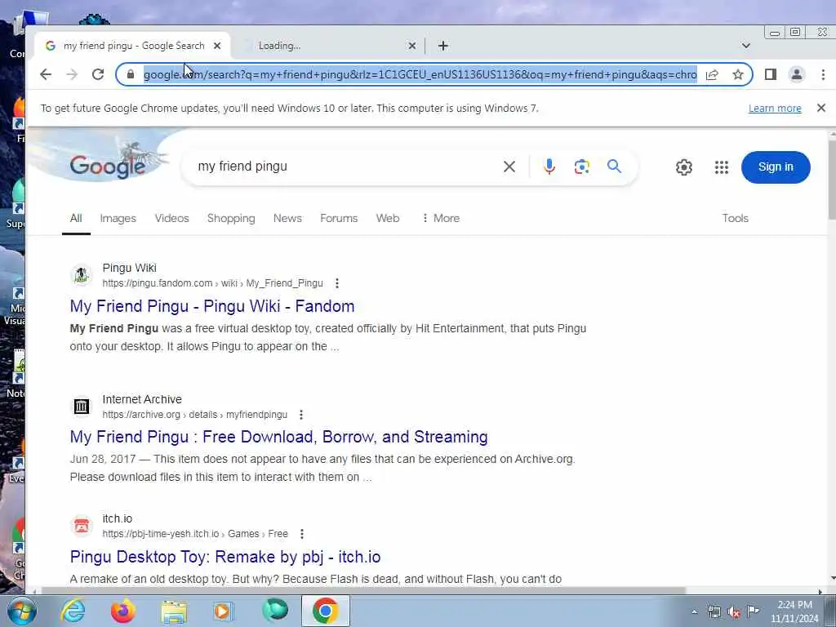Open the Chrome profile avatar
The height and width of the screenshot is (627, 836).
coord(797,74)
